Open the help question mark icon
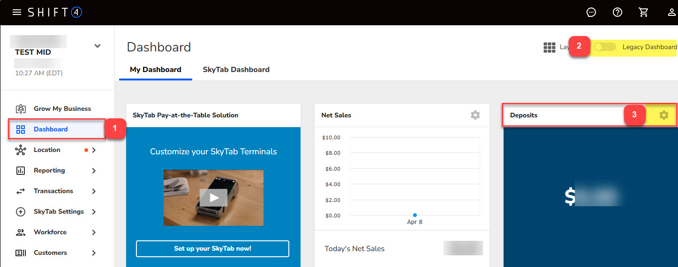Image resolution: width=678 pixels, height=267 pixels. click(618, 13)
